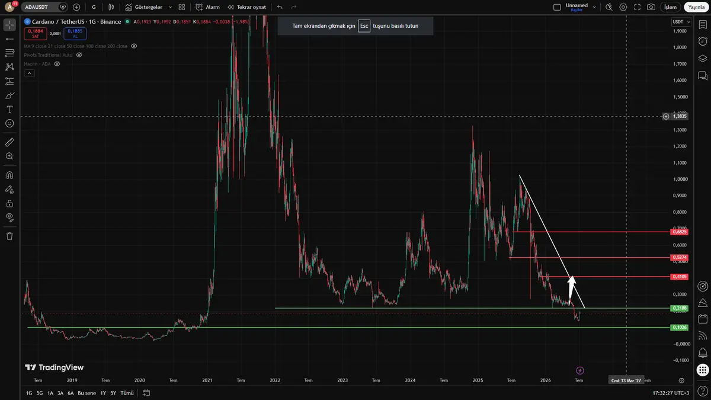Open the USDT currency dropdown
The width and height of the screenshot is (711, 400).
(680, 22)
